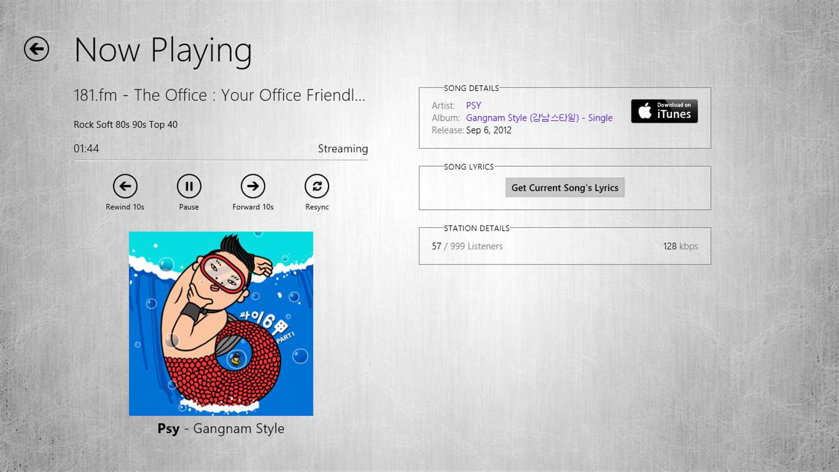Click the Now Playing page heading

click(163, 50)
